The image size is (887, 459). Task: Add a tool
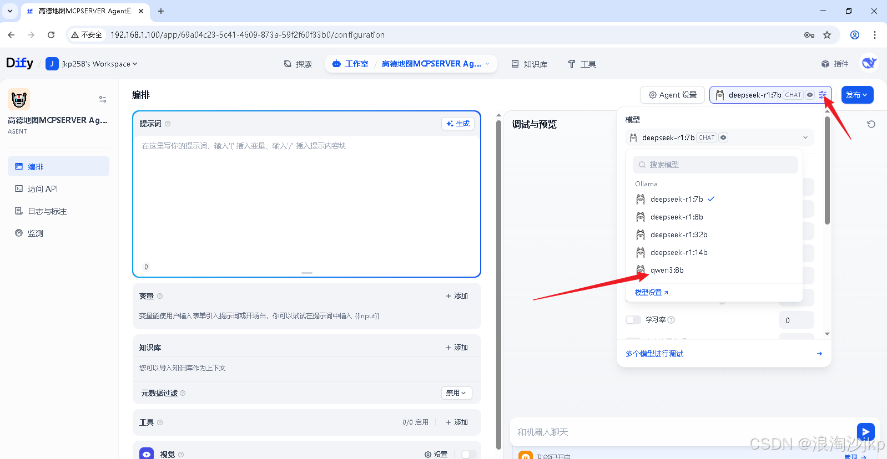[x=457, y=422]
